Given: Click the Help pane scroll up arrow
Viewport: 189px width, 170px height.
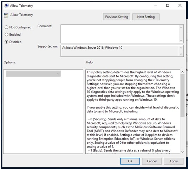Looking at the screenshot, I should [182, 72].
